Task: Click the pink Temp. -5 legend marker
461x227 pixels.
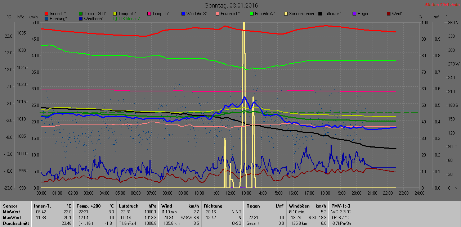Action: pos(149,14)
